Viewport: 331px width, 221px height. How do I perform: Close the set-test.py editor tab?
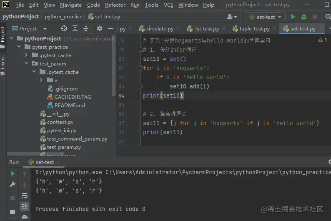coord(320,28)
